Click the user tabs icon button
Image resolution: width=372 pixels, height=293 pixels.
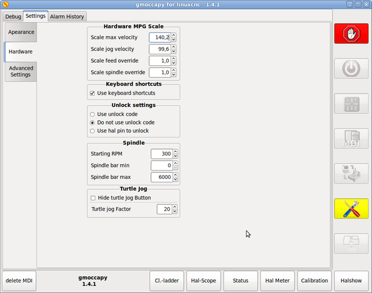(351, 244)
